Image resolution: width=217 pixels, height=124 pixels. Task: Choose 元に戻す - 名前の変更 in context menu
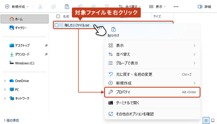click(x=152, y=74)
